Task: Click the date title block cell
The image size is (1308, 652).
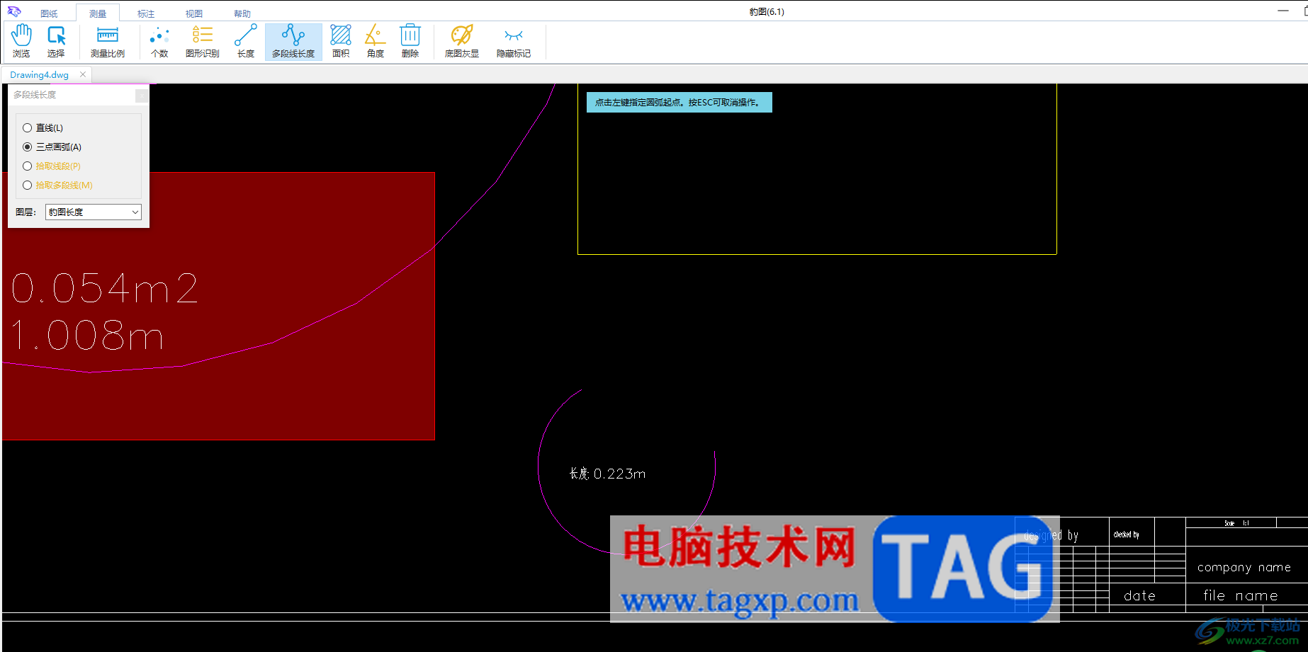Action: 1139,596
